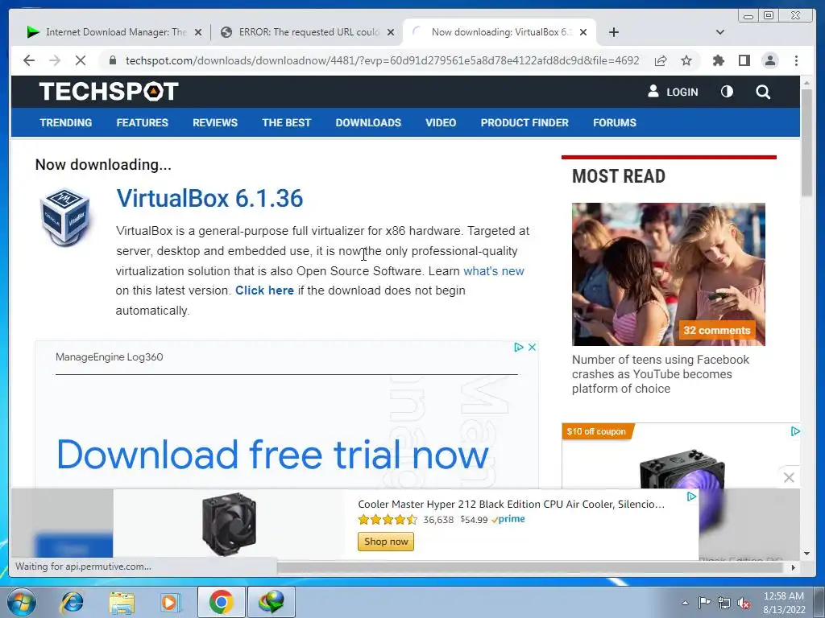Open Windows Media Player taskbar icon
Screen dimensions: 825x618
169,602
